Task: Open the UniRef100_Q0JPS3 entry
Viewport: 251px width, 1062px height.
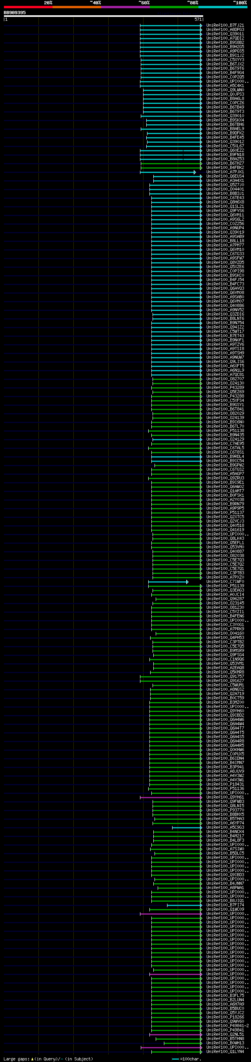Action: pos(225,94)
